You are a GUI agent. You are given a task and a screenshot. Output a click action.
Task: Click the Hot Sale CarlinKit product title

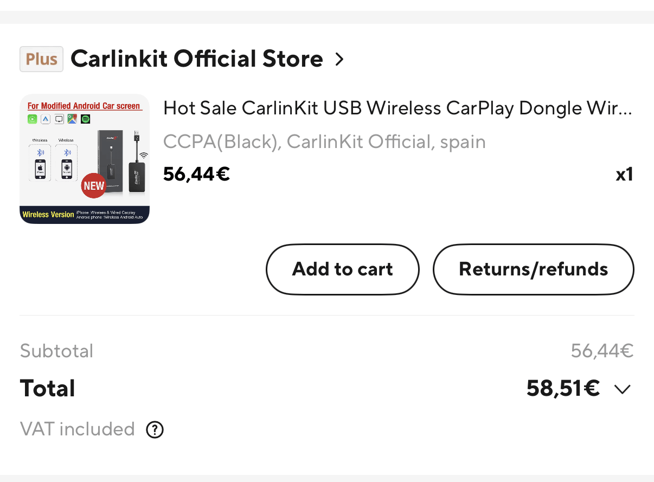pyautogui.click(x=397, y=108)
